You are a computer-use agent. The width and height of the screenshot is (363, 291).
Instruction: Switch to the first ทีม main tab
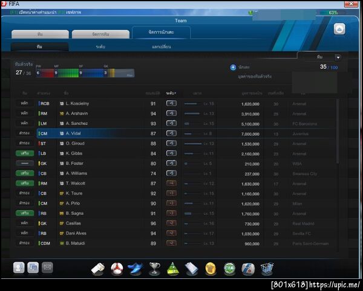click(x=40, y=34)
